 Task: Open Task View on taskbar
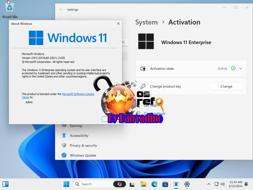[132, 184]
